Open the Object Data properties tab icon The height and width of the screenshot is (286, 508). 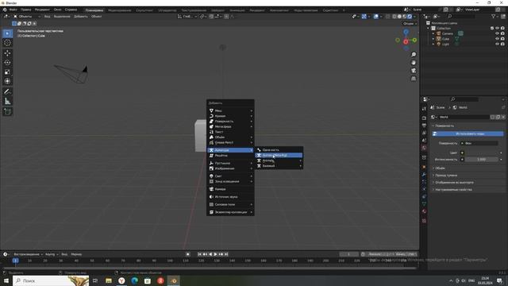coord(424,204)
